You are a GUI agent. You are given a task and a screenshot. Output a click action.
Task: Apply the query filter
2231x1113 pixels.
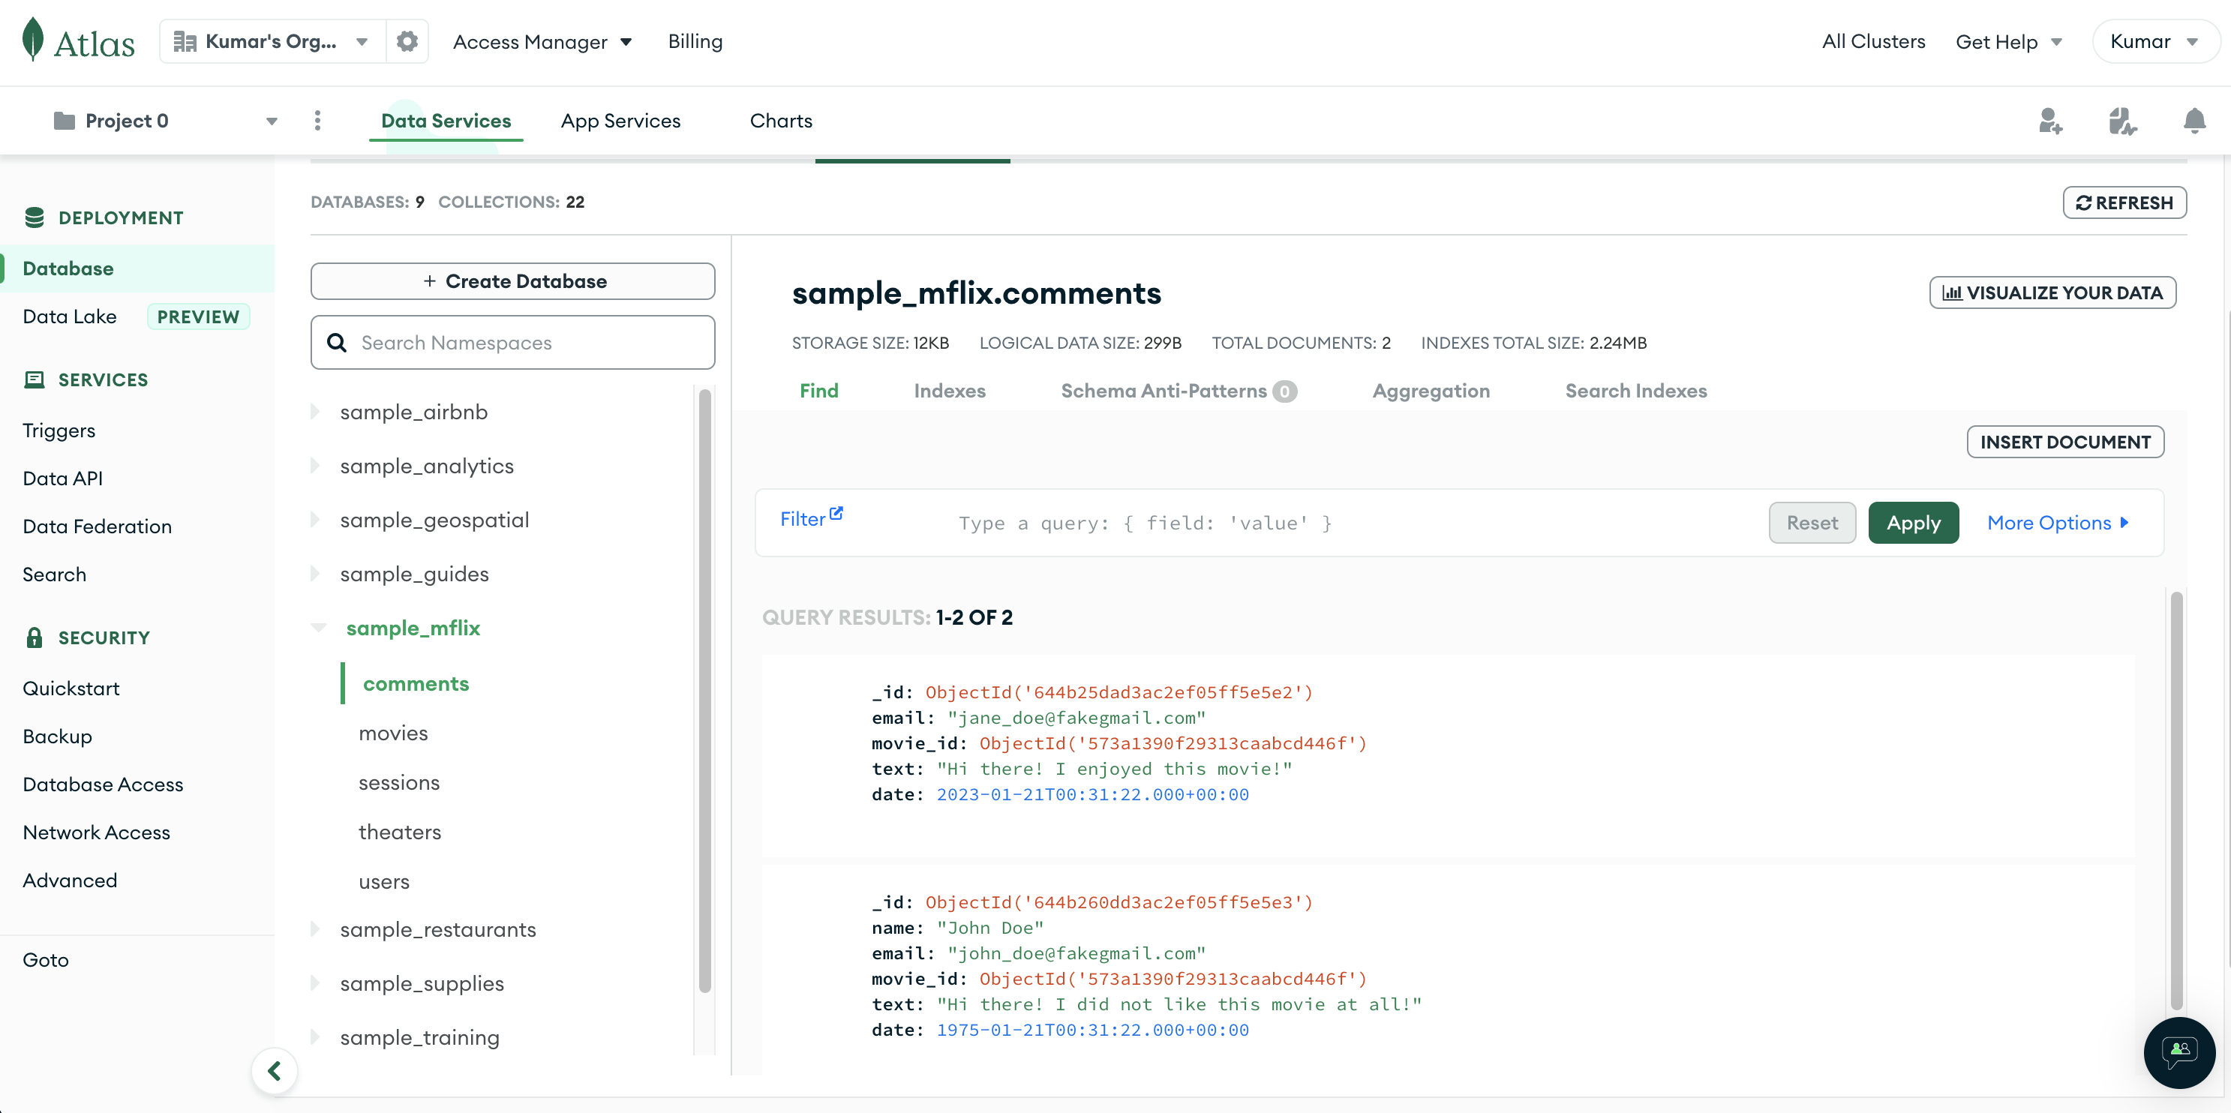(x=1913, y=522)
